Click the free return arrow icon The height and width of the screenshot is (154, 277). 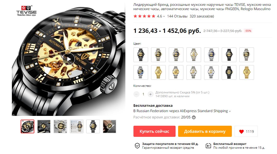coord(208,146)
